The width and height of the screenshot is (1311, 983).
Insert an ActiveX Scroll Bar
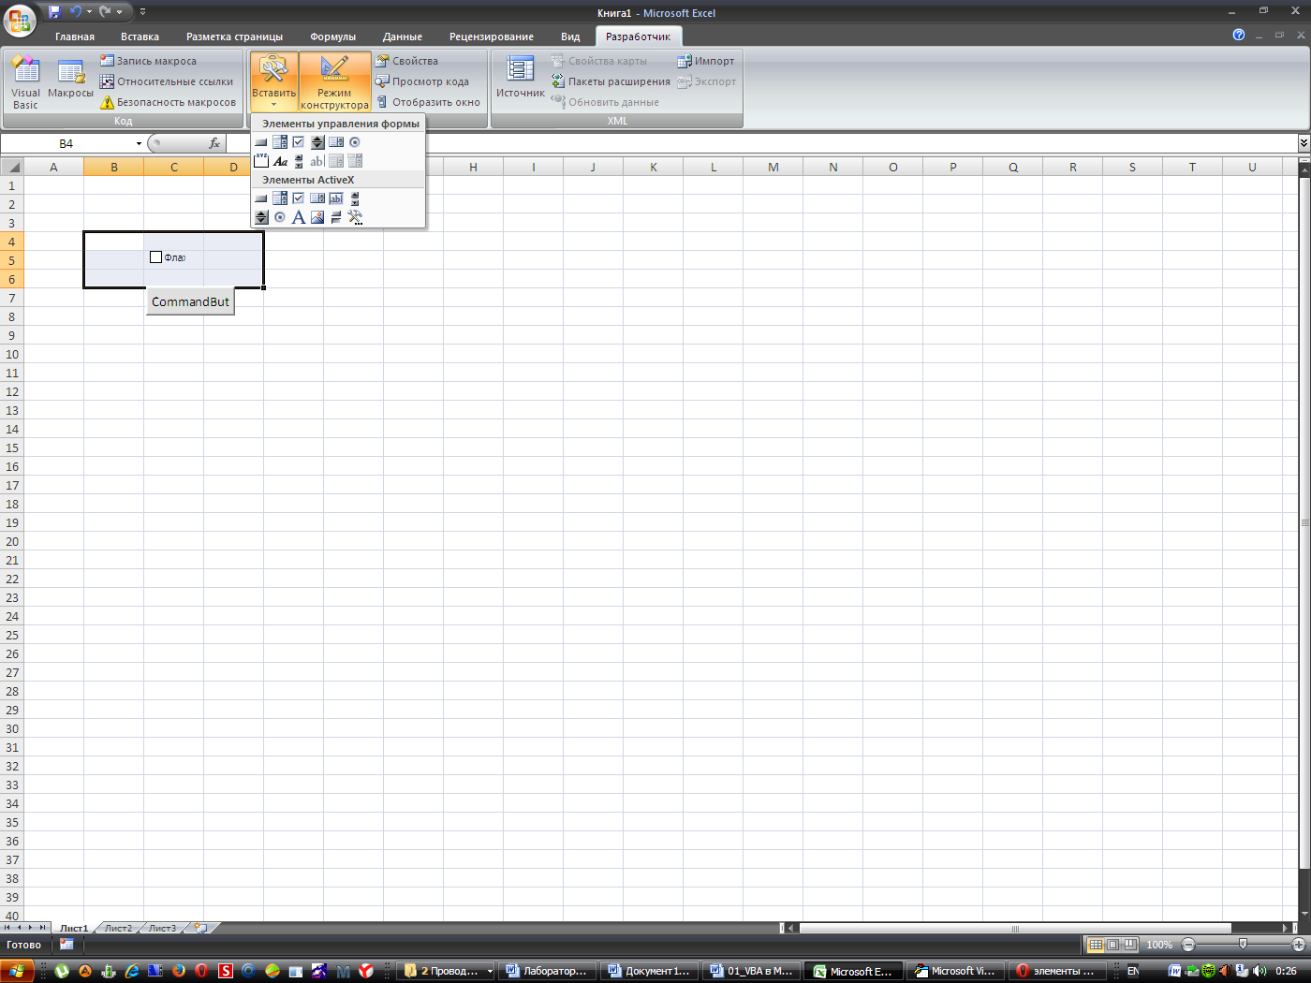355,198
